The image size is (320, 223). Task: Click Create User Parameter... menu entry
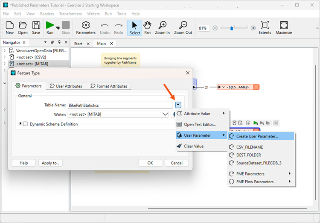[261, 136]
